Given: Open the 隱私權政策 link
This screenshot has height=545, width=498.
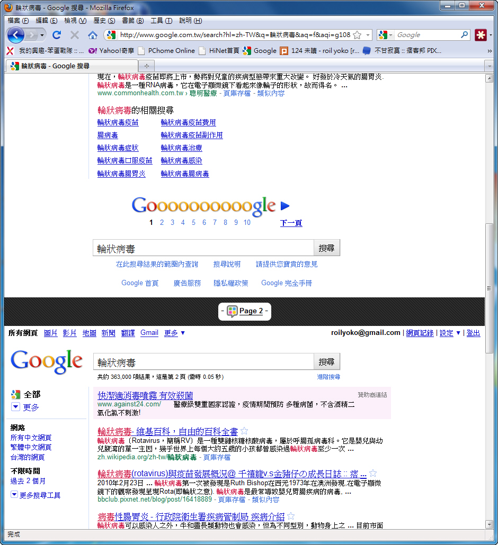Looking at the screenshot, I should (231, 283).
